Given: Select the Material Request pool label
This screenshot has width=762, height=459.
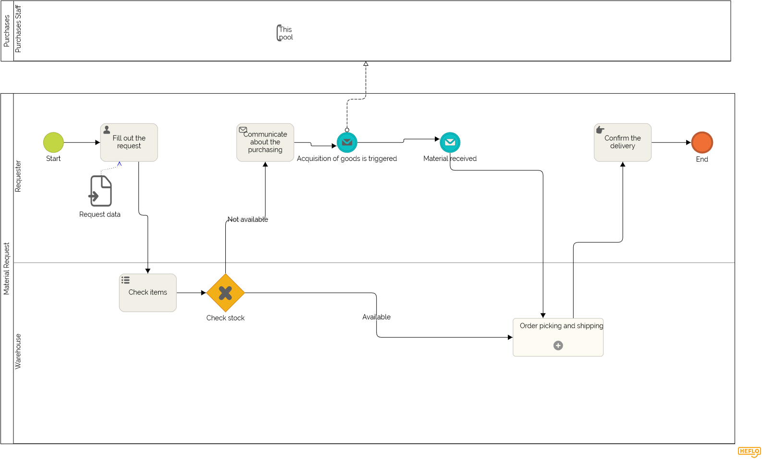Looking at the screenshot, I should tap(7, 268).
